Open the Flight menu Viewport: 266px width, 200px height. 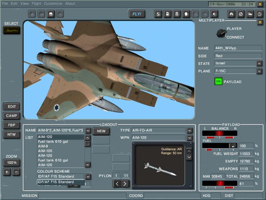coord(36,3)
